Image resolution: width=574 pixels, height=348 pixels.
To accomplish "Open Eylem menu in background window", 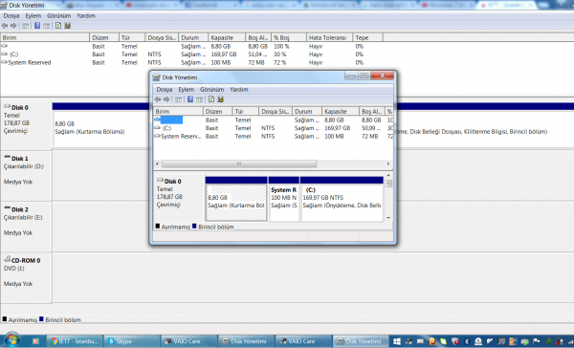I will 33,15.
